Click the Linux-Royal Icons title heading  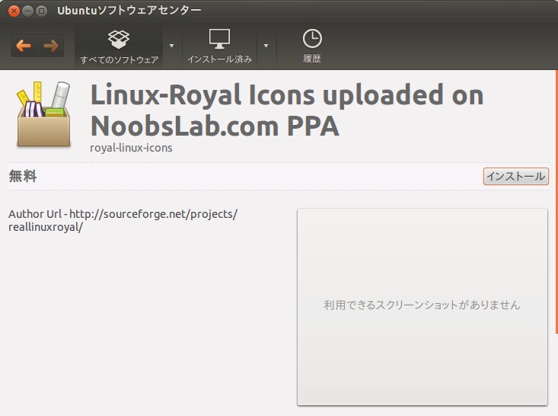click(x=287, y=110)
